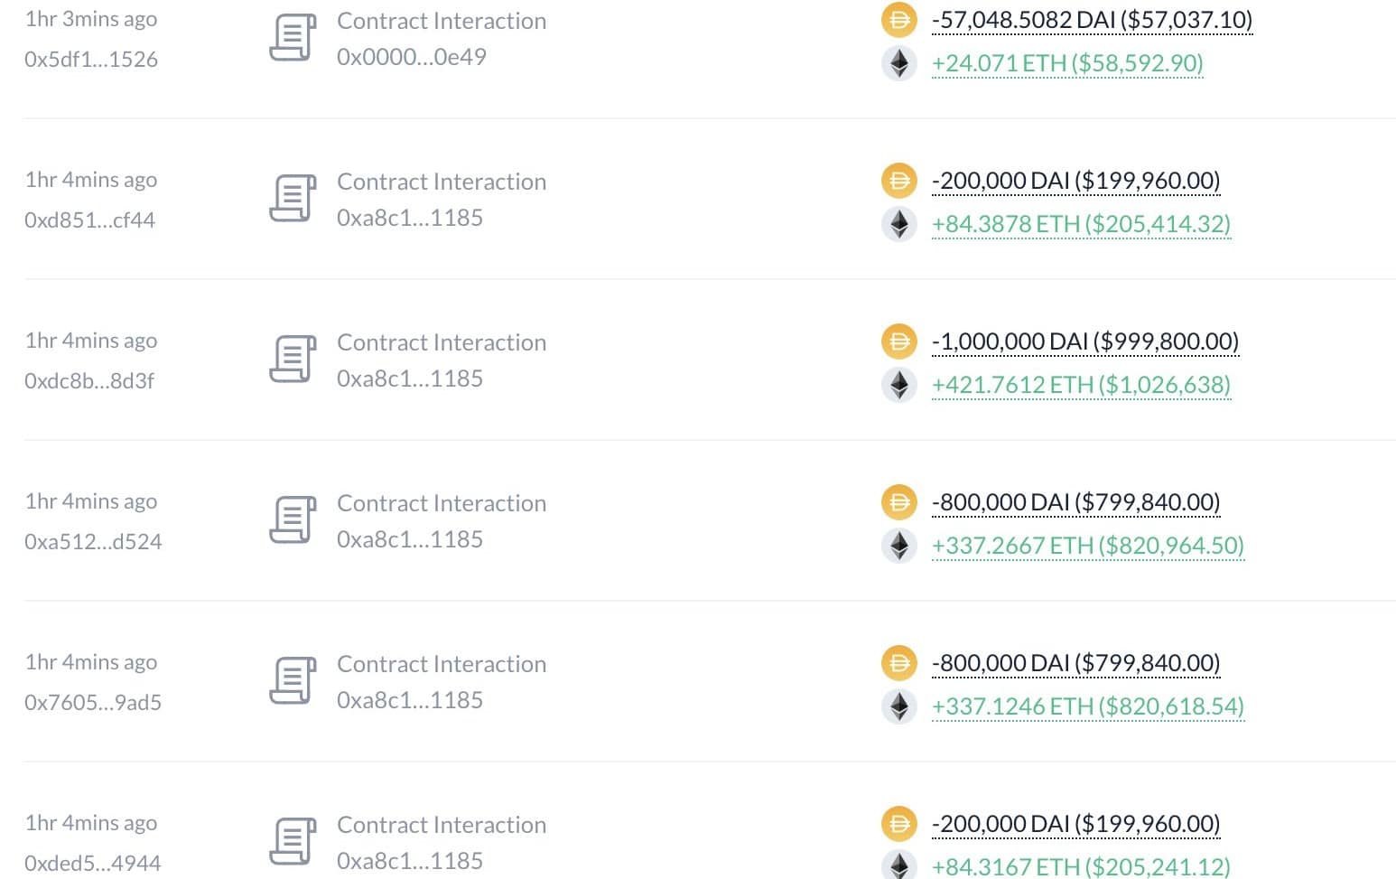This screenshot has height=879, width=1396.
Task: Open contract address 0x0000...0e49
Action: pyautogui.click(x=412, y=57)
